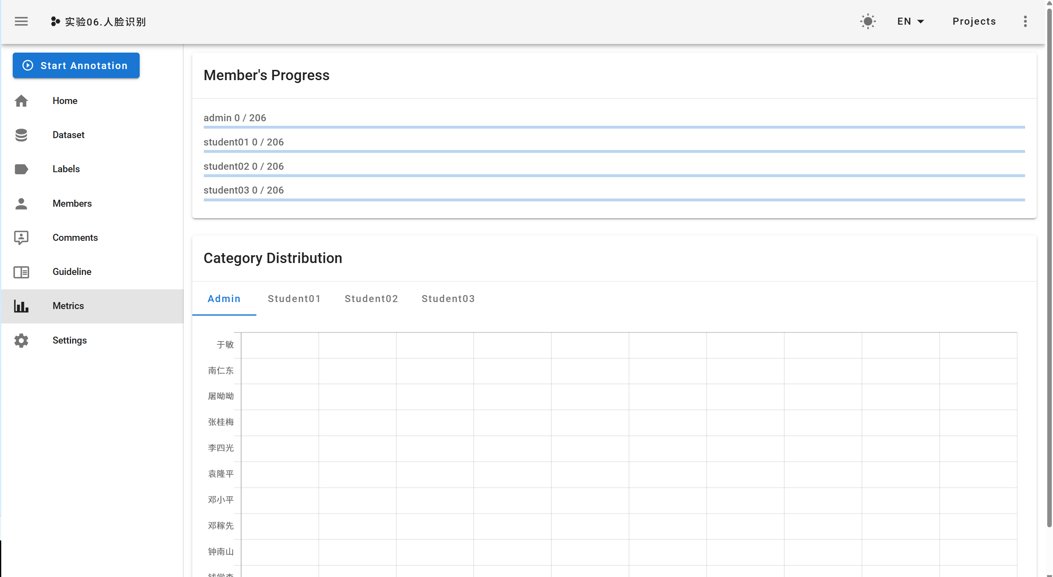Click the Metrics bar chart icon
The image size is (1053, 577).
[x=21, y=306]
